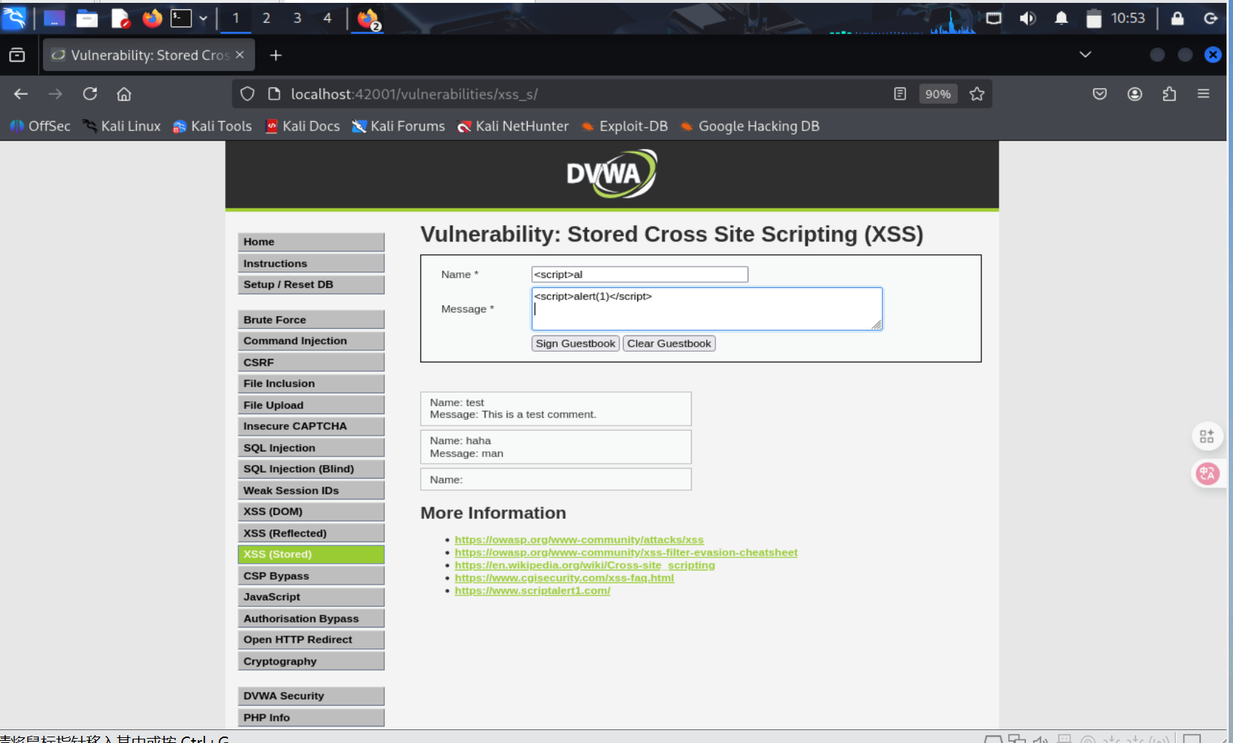Open the Kali application menu icon
1233x743 pixels.
point(14,18)
